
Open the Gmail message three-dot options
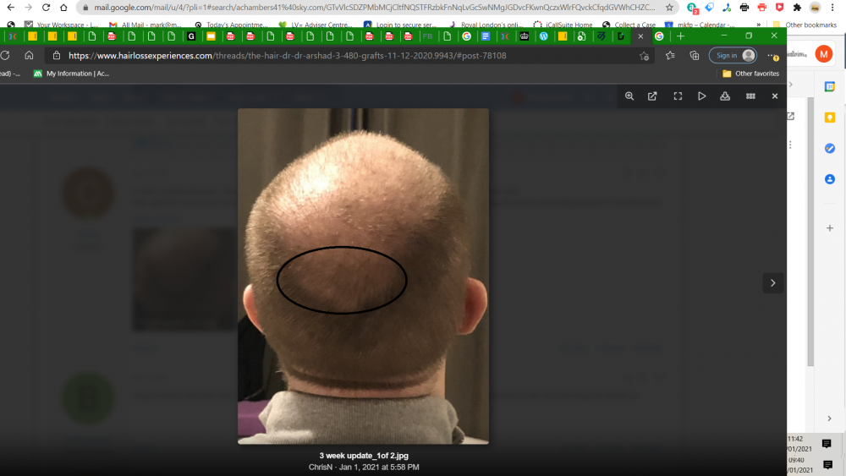point(790,145)
